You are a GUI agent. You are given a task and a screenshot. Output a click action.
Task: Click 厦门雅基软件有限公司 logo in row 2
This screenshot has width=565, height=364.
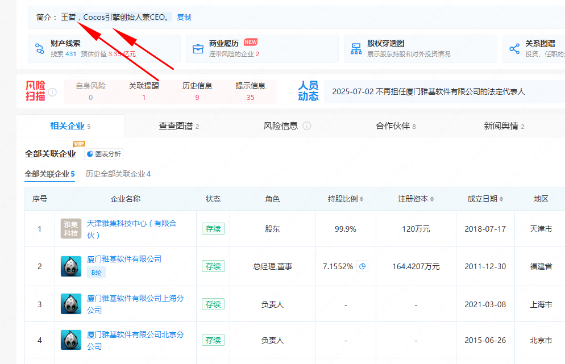(x=70, y=266)
